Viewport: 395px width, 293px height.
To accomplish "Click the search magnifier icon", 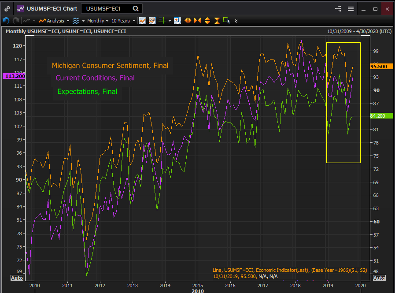I will 135,8.
